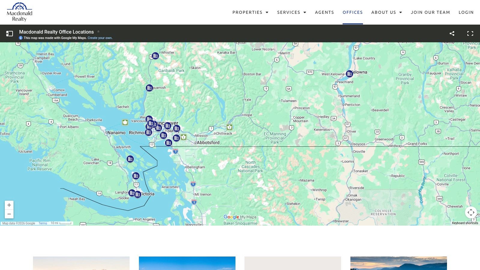
Task: Select the Squamish office marker
Action: pos(149,88)
